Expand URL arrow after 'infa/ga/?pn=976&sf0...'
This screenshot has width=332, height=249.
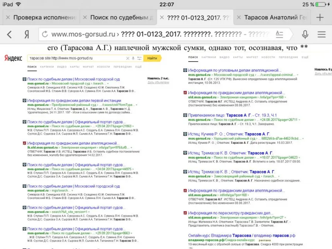coord(131,148)
